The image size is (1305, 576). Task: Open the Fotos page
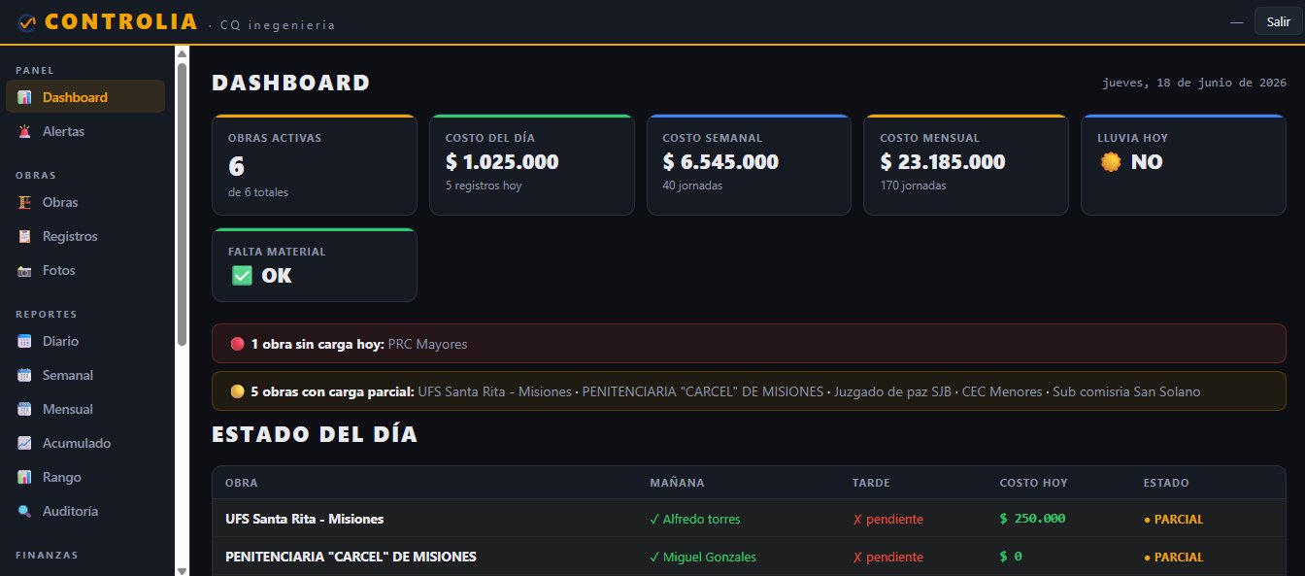tap(85, 270)
